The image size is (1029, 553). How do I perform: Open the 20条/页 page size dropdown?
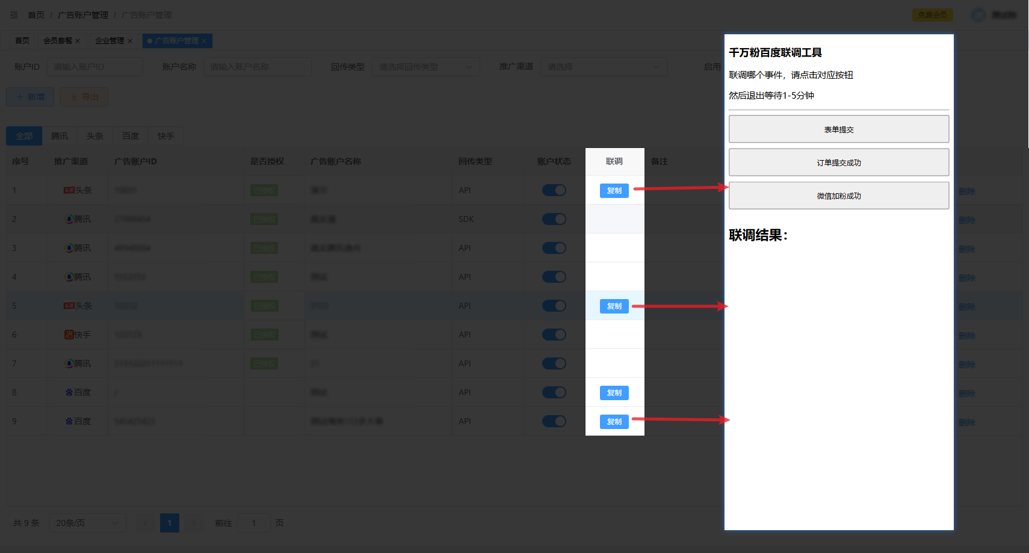click(88, 523)
